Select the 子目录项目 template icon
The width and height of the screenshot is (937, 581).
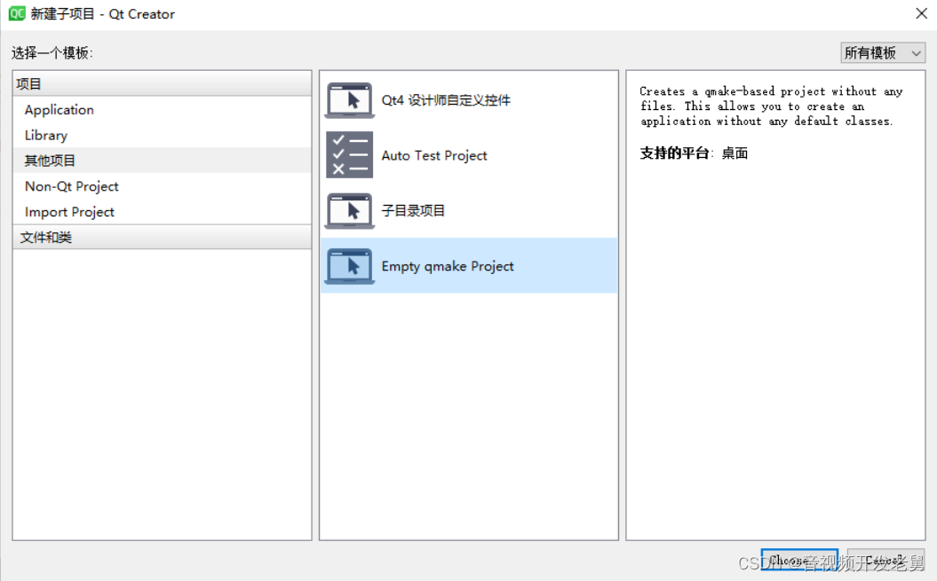349,210
